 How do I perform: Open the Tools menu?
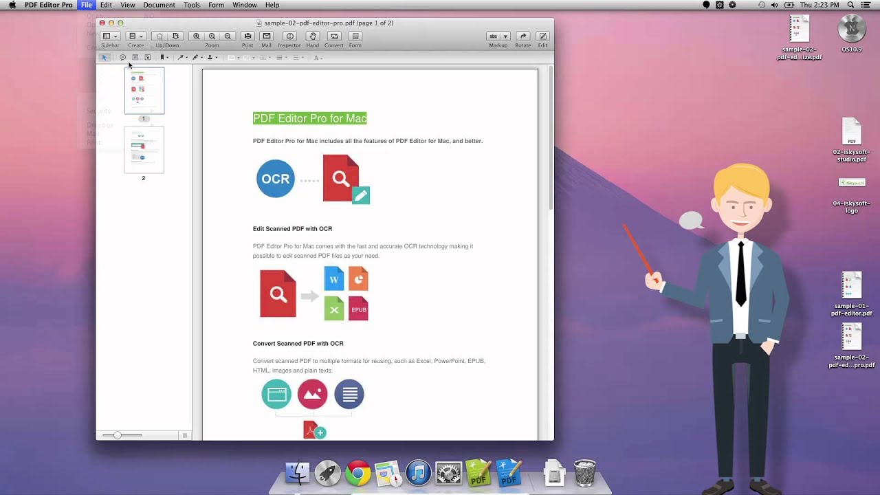point(192,5)
